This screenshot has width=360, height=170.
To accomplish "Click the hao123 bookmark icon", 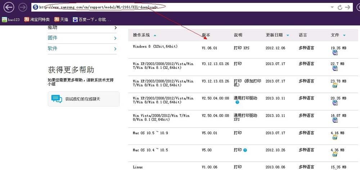I will pyautogui.click(x=4, y=20).
